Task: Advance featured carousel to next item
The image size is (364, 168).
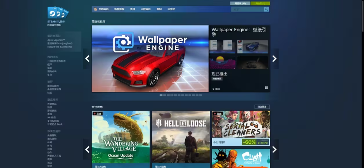Action: [274, 58]
